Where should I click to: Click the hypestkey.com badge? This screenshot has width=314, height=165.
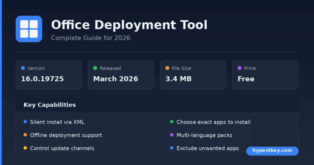pyautogui.click(x=272, y=151)
